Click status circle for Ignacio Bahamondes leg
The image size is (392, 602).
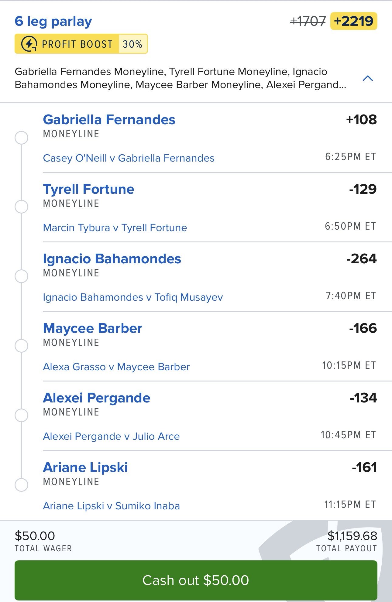click(x=21, y=276)
